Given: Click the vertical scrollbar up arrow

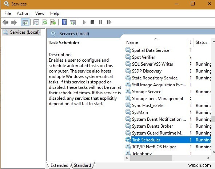Looking at the screenshot, I should click(214, 41).
